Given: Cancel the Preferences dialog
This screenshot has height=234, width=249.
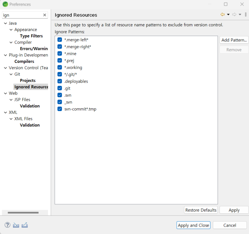Looking at the screenshot, I should [x=230, y=225].
